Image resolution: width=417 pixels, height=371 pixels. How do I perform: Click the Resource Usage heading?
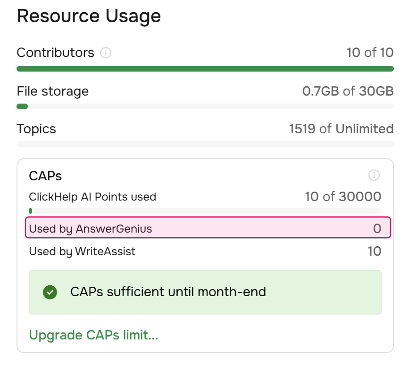pyautogui.click(x=89, y=16)
